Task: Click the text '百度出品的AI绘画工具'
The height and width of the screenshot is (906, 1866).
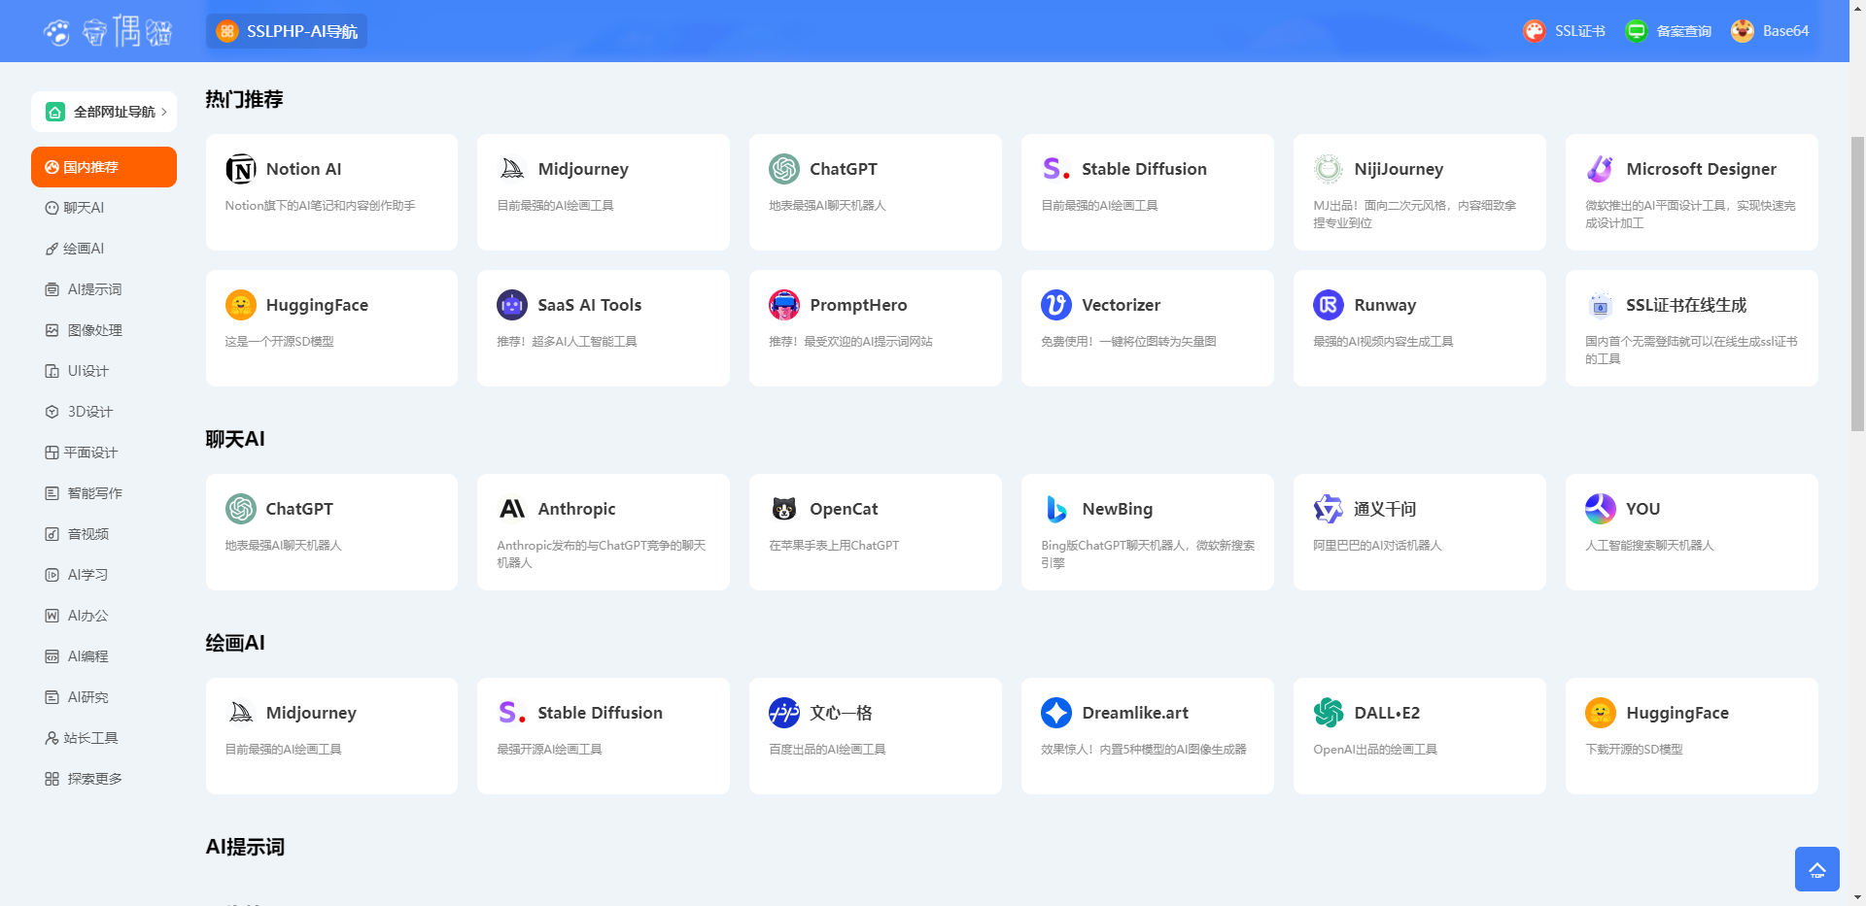Action: tap(827, 750)
